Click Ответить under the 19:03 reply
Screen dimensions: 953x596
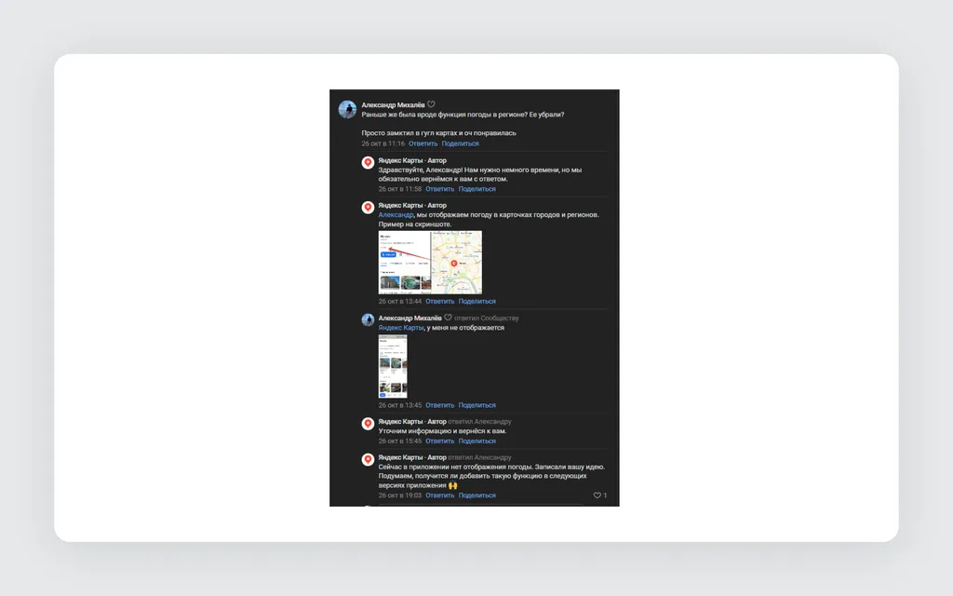click(x=440, y=495)
